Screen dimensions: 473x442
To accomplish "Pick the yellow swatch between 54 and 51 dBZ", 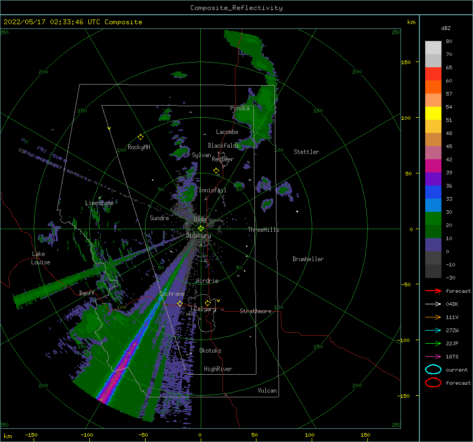I will pyautogui.click(x=433, y=114).
